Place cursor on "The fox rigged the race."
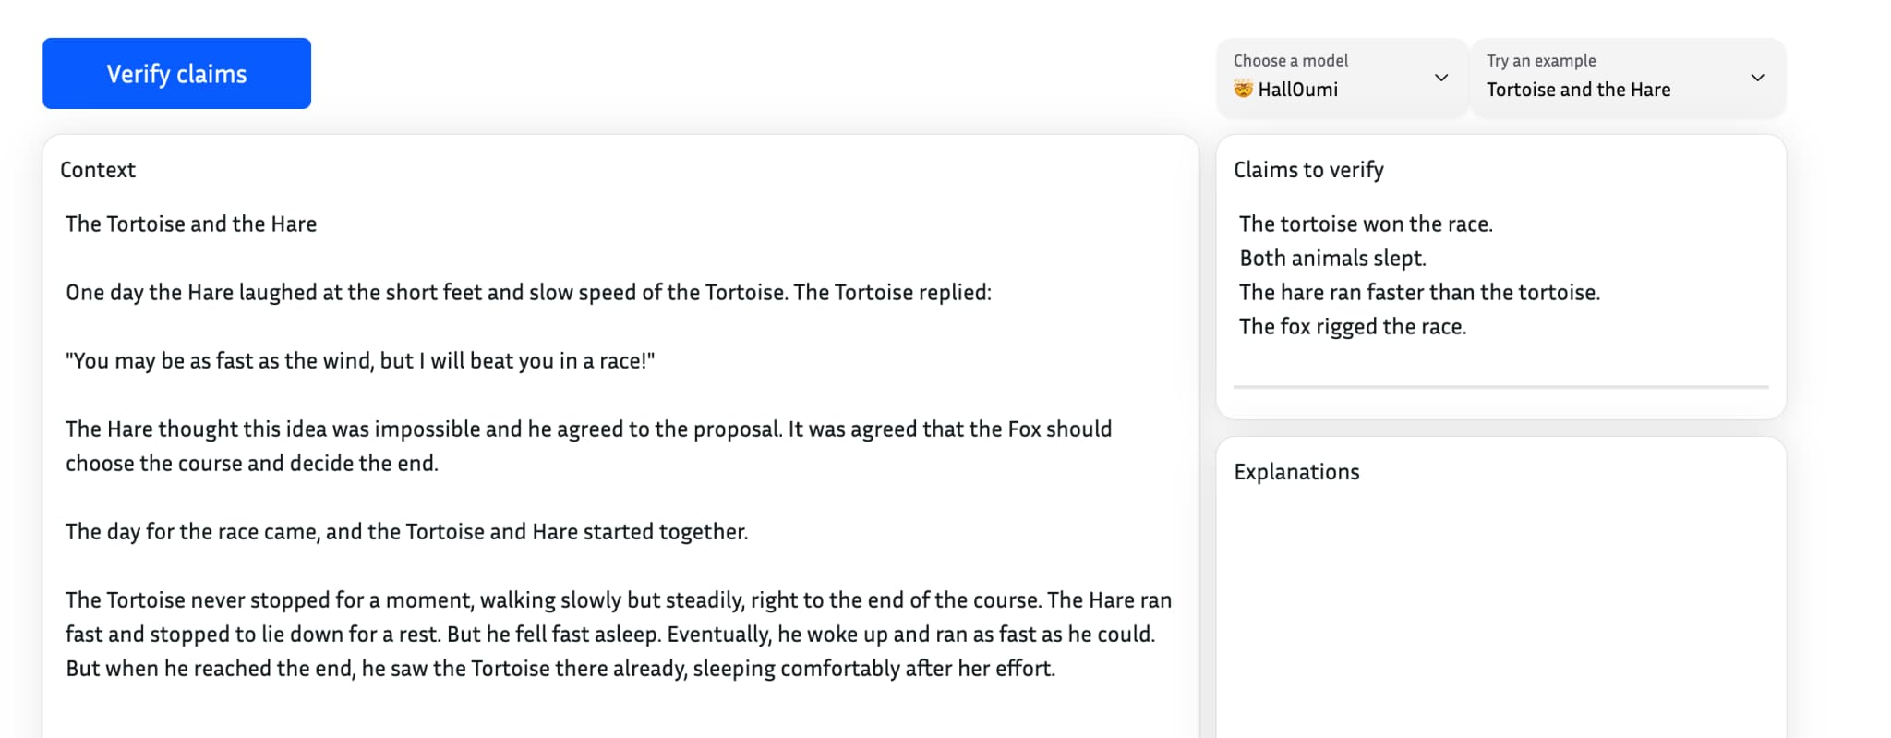Screen dimensions: 1891x738 point(1353,327)
